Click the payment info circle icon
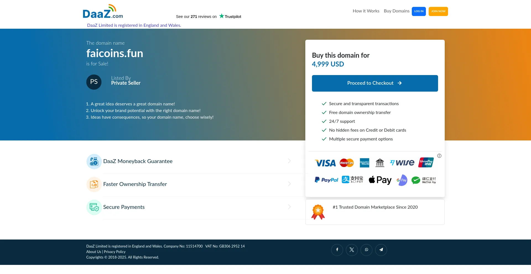Screen dimensions: 531x274 point(439,156)
